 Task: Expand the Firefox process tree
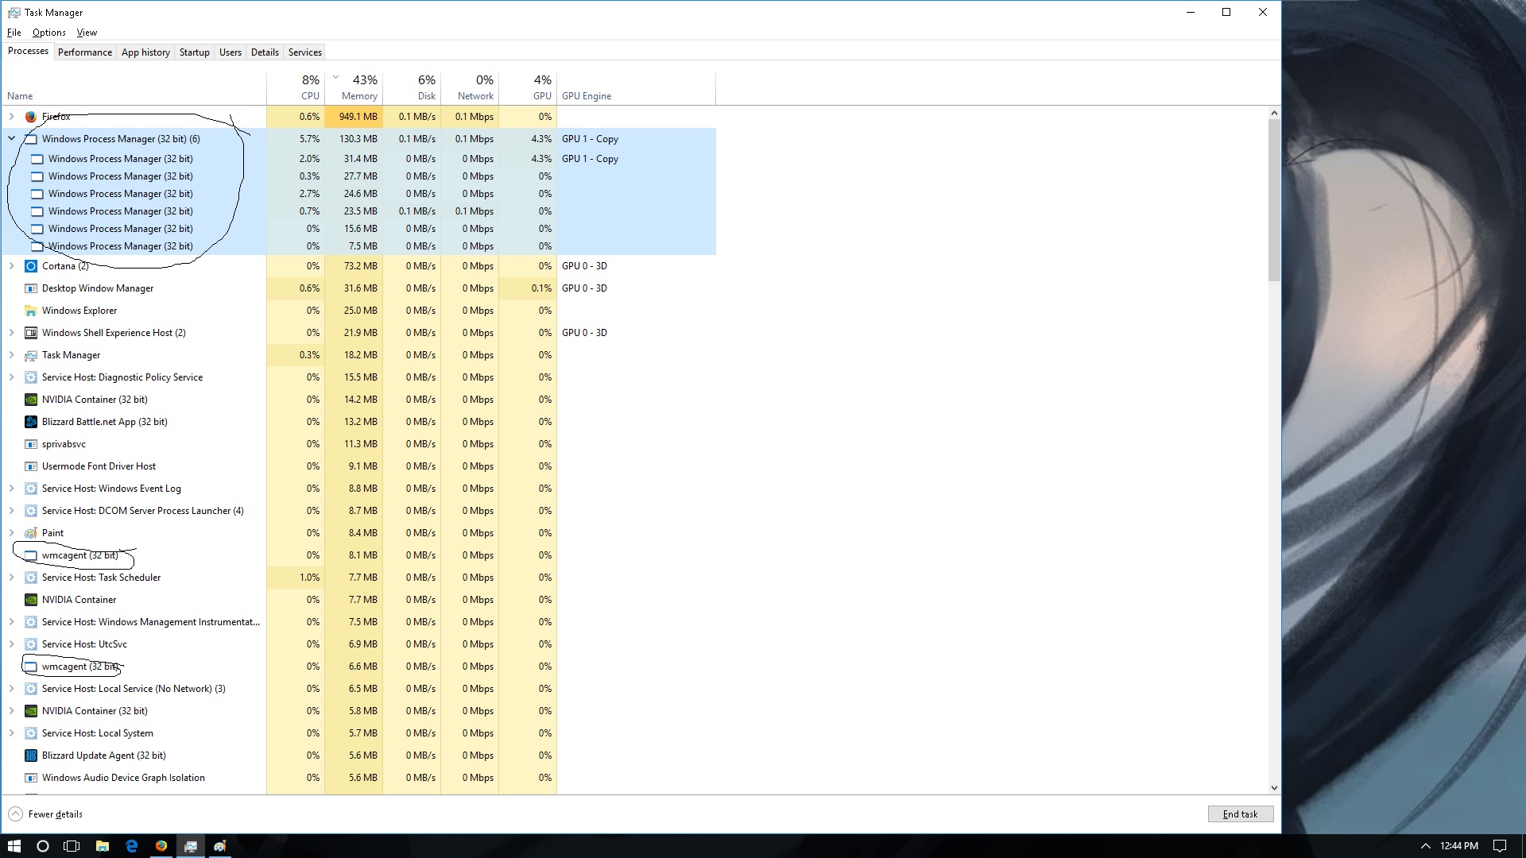pos(12,116)
